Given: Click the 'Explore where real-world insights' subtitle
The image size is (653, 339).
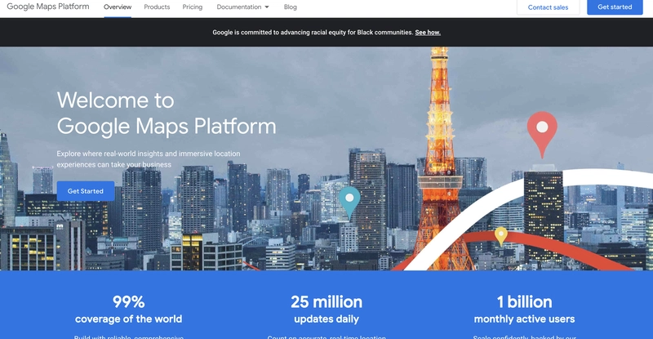Looking at the screenshot, I should (x=149, y=158).
